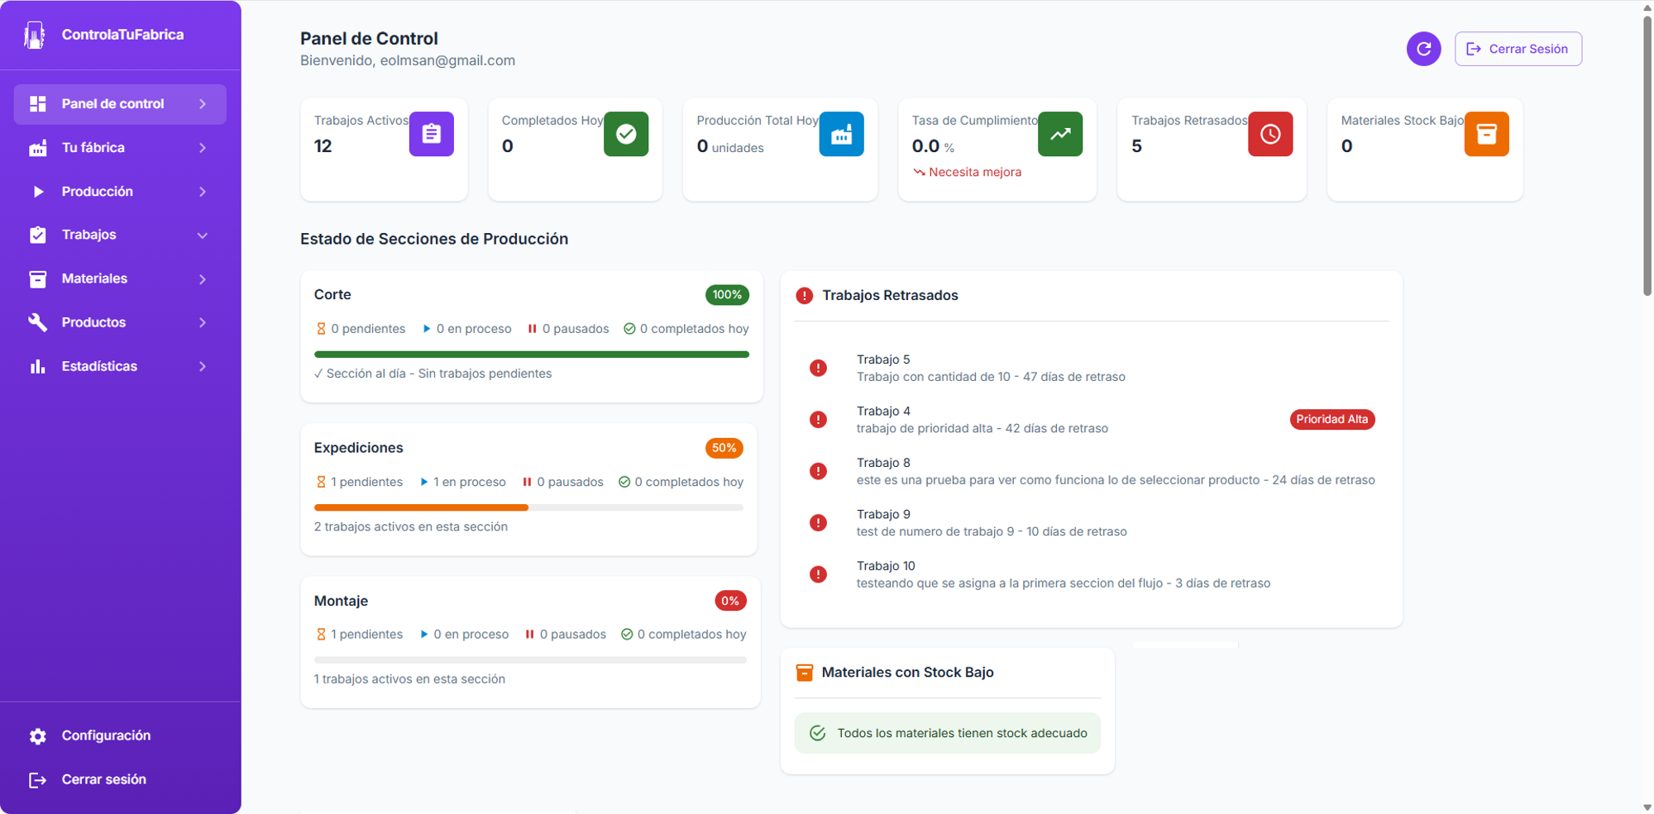Click the Materiales Stock Bajo box icon
Screen dimensions: 1654x814
click(1487, 134)
